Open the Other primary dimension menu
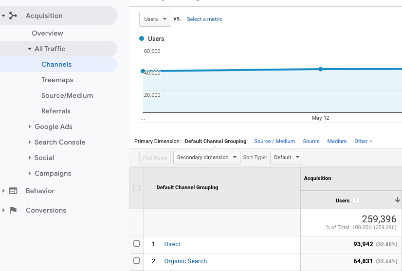This screenshot has width=402, height=271. point(363,141)
